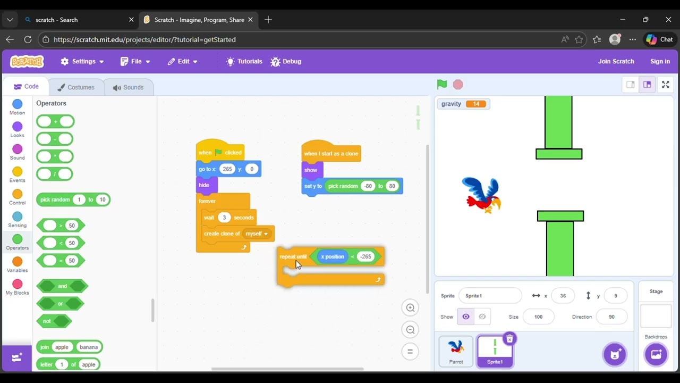Select the My Blocks category
This screenshot has width=680, height=383.
(x=18, y=287)
